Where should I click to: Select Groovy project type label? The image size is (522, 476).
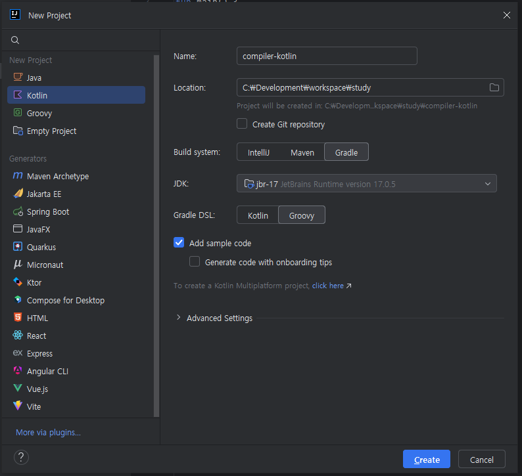(x=39, y=114)
